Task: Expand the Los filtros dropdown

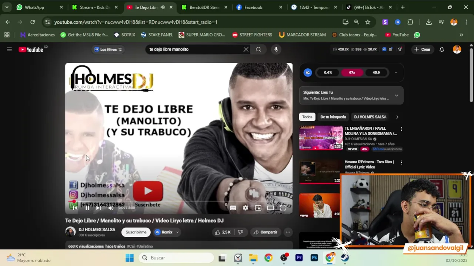Action: (x=108, y=50)
